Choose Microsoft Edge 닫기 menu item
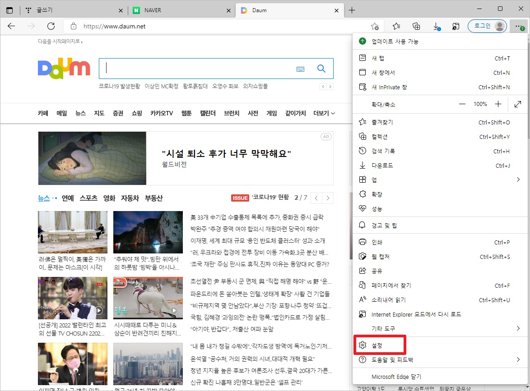Image resolution: width=530 pixels, height=391 pixels. pyautogui.click(x=440, y=377)
